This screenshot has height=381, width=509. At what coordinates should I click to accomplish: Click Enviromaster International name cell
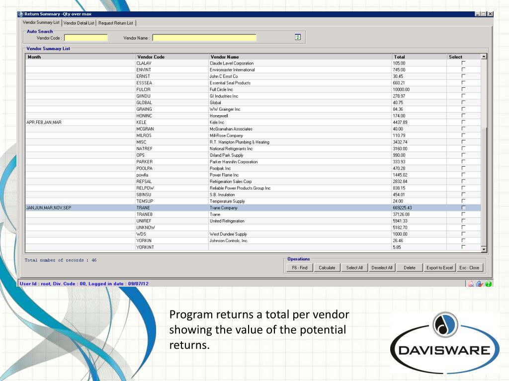click(x=300, y=69)
